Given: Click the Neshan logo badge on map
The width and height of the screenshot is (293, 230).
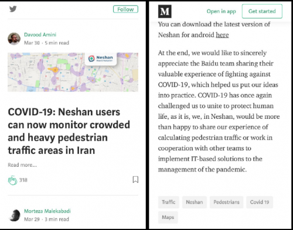Looking at the screenshot, I should pyautogui.click(x=101, y=59).
